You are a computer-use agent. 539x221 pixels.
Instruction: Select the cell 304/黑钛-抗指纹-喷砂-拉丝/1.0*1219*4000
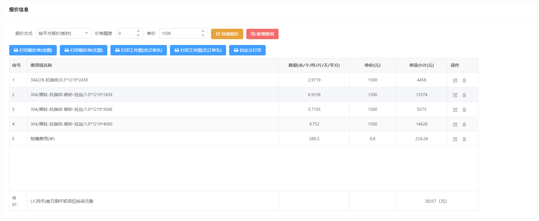(x=153, y=124)
